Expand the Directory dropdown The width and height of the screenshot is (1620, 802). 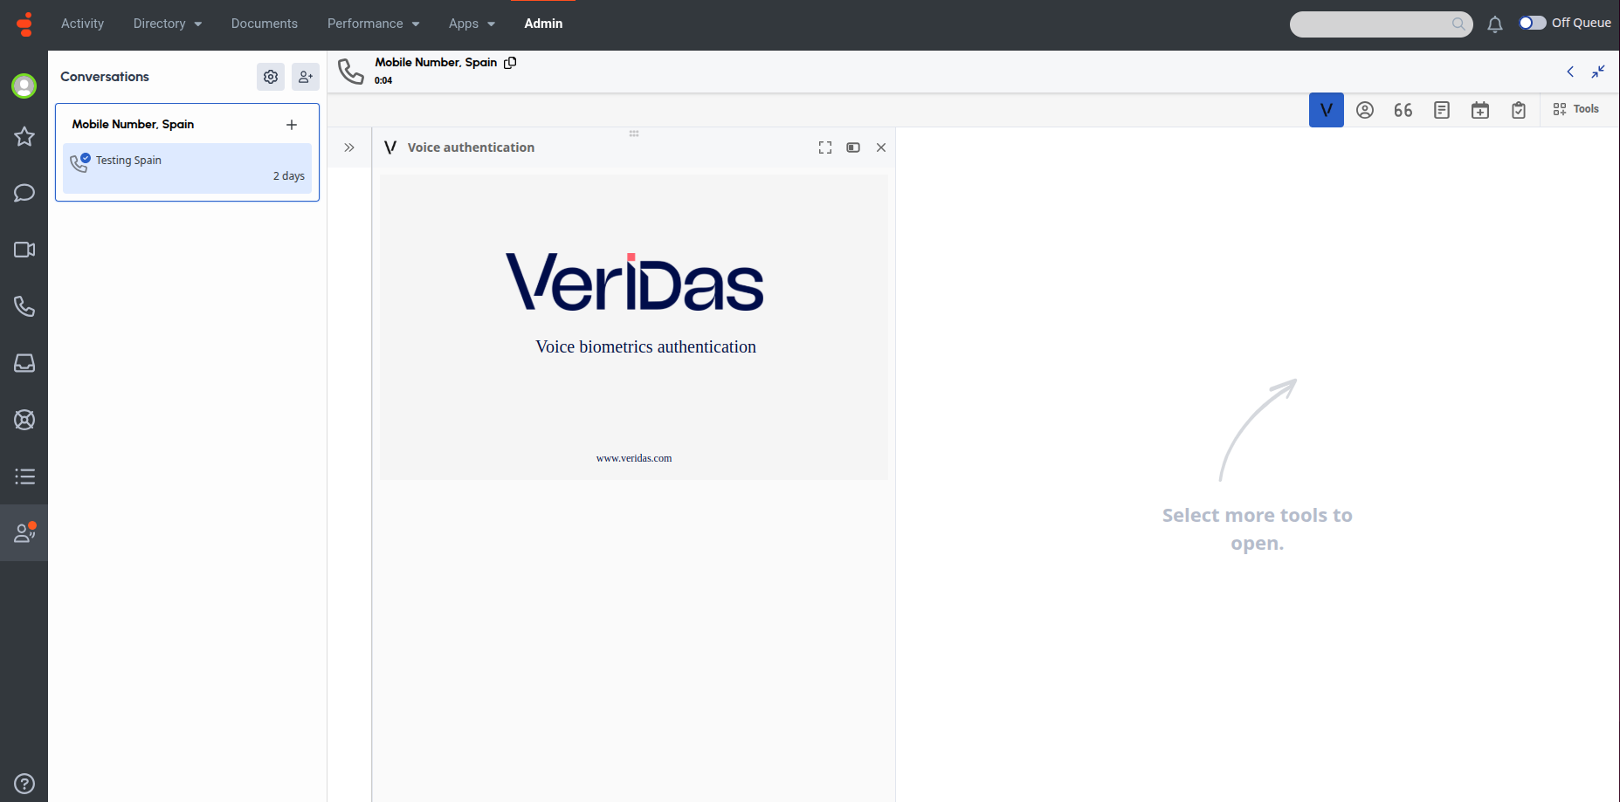168,24
